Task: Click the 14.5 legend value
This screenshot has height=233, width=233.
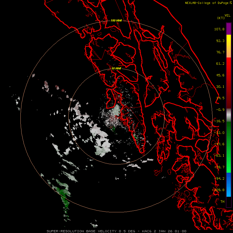Action: [x=220, y=98]
